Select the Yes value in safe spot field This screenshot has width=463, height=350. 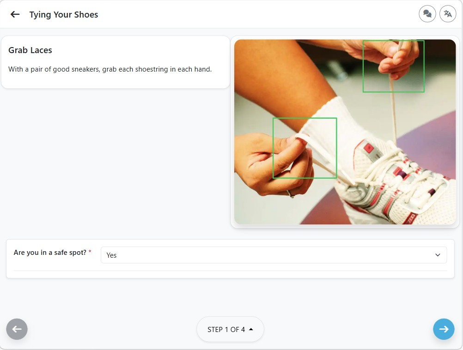click(112, 255)
